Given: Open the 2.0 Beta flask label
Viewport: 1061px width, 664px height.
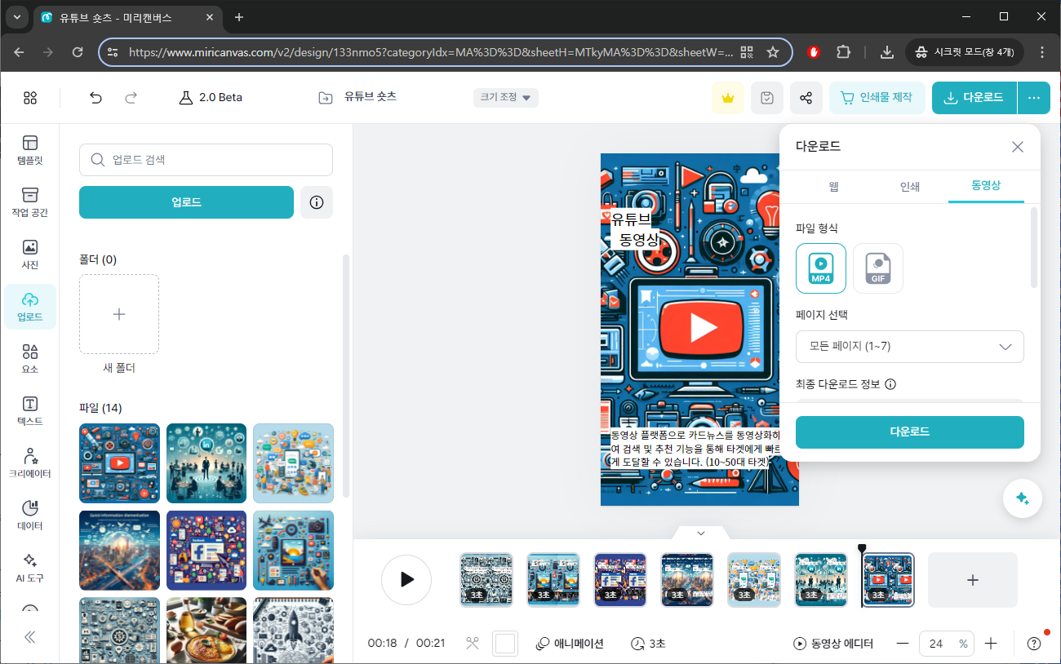Looking at the screenshot, I should tap(211, 97).
